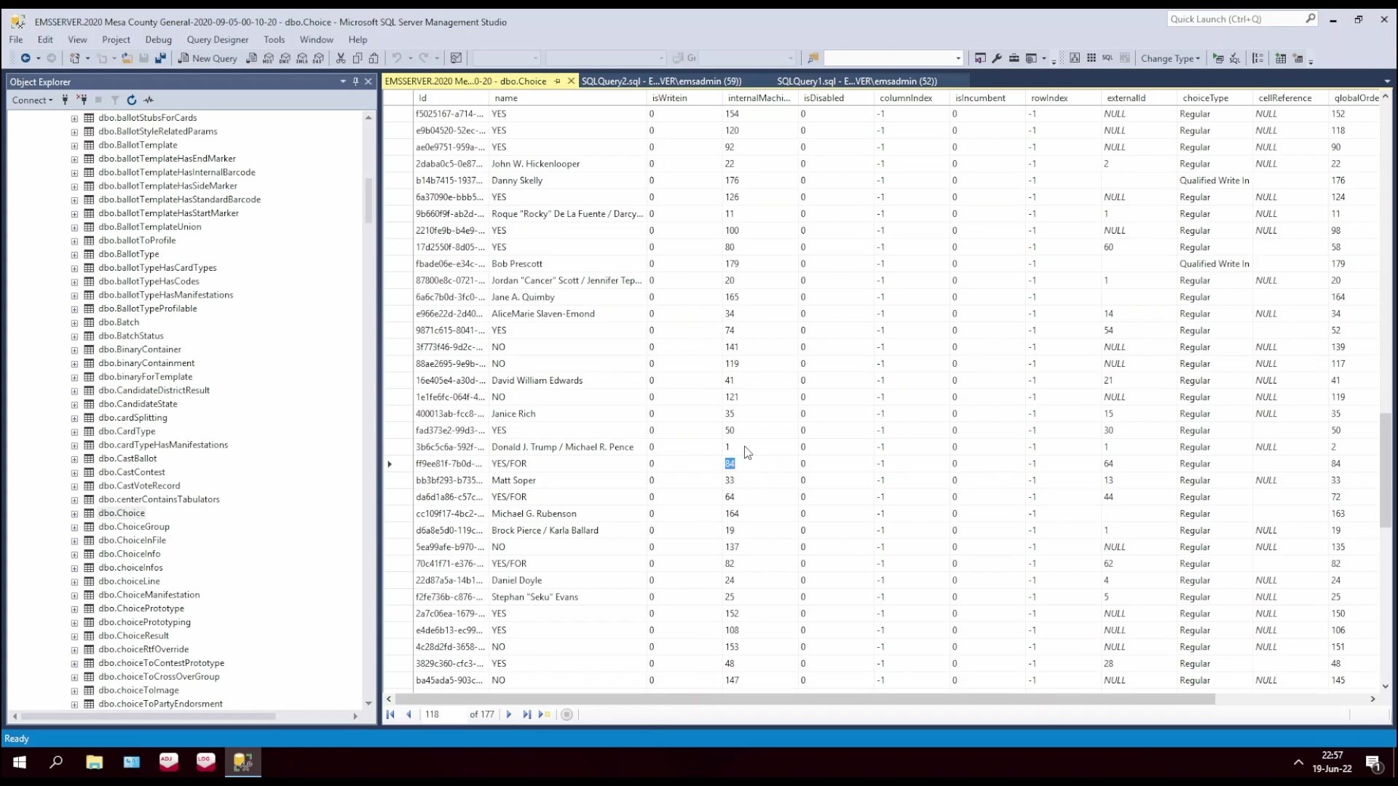Click the Open File folder icon

pos(127,58)
